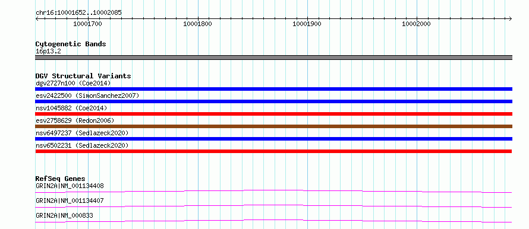Click the GRIN2A|NM_001134408 transcript label
The height and width of the screenshot is (229, 529).
70,186
